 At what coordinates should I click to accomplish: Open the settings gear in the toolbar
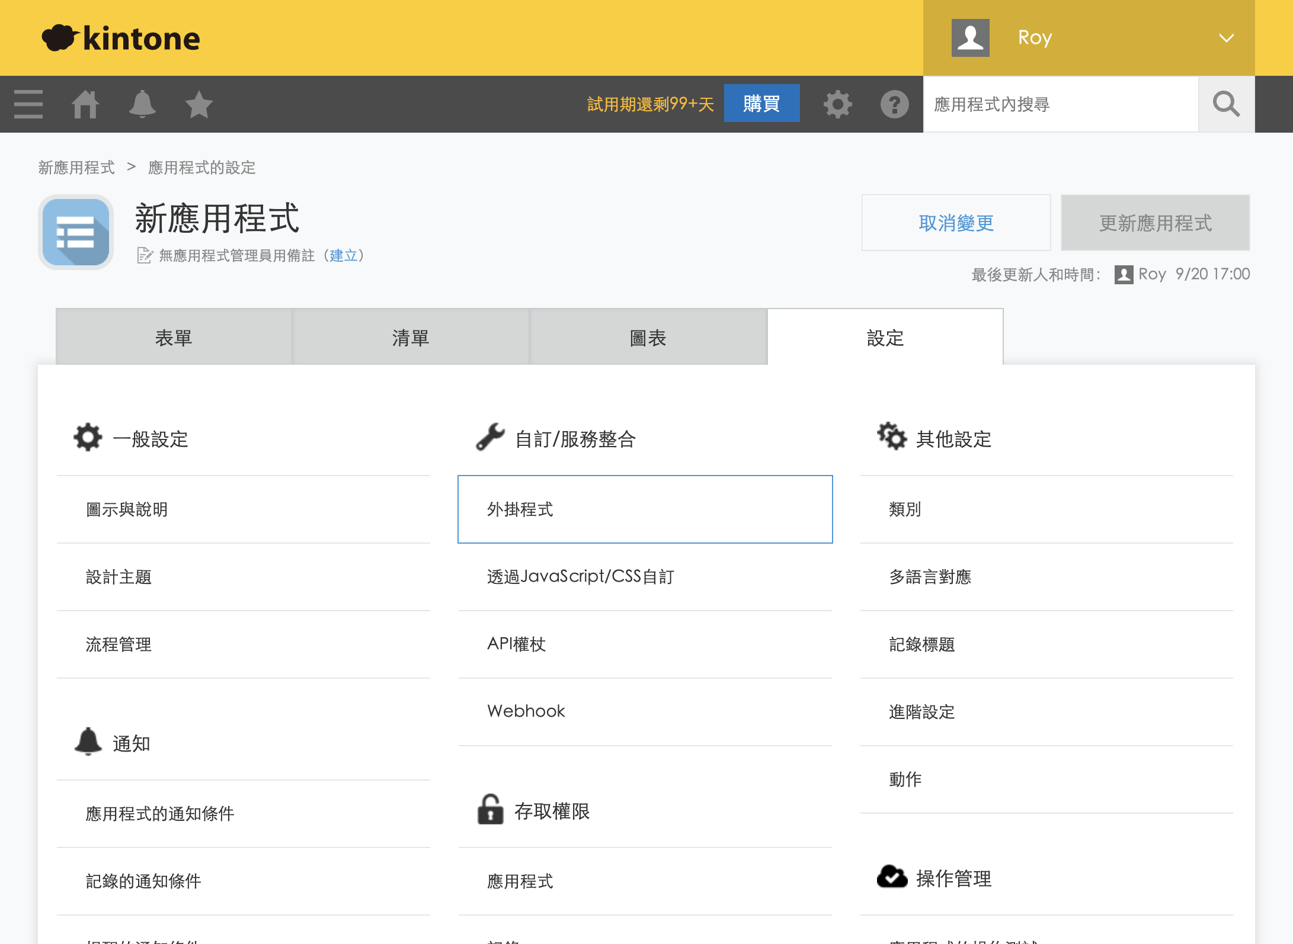click(x=838, y=104)
